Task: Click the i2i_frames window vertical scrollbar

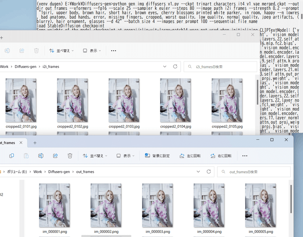Action: click(258, 92)
